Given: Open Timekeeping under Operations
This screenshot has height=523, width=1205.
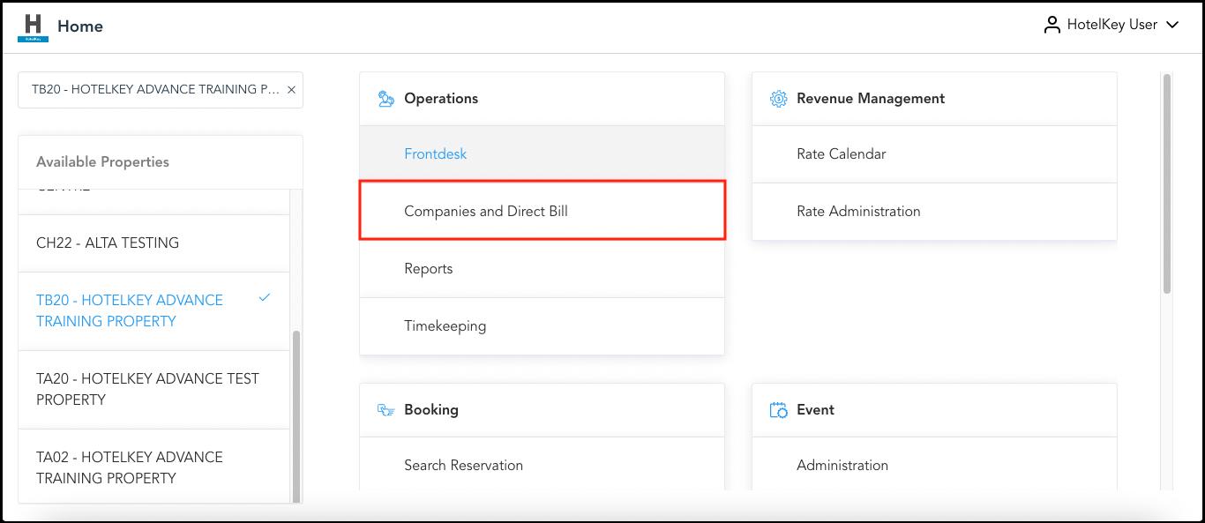Looking at the screenshot, I should pos(445,325).
